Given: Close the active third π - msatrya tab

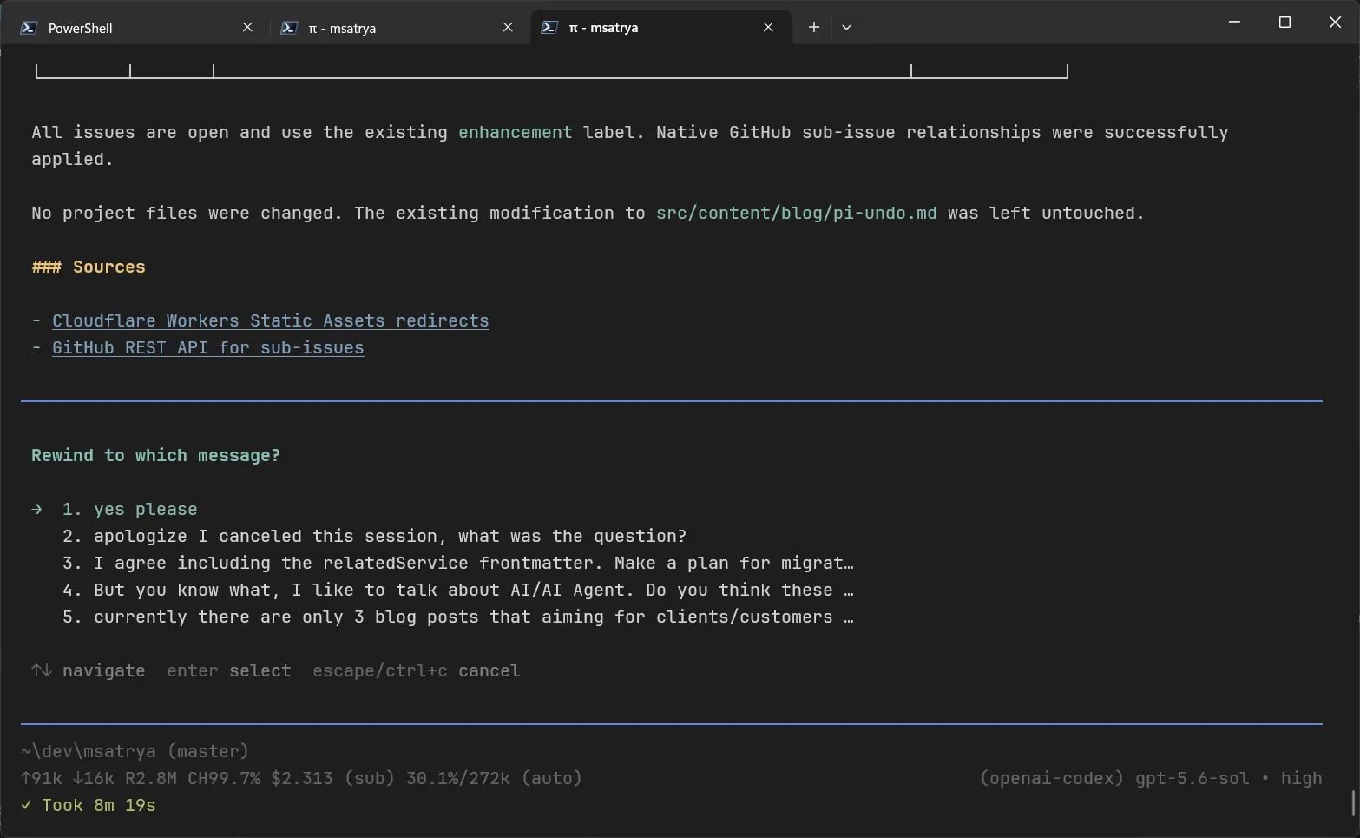Looking at the screenshot, I should tap(768, 27).
